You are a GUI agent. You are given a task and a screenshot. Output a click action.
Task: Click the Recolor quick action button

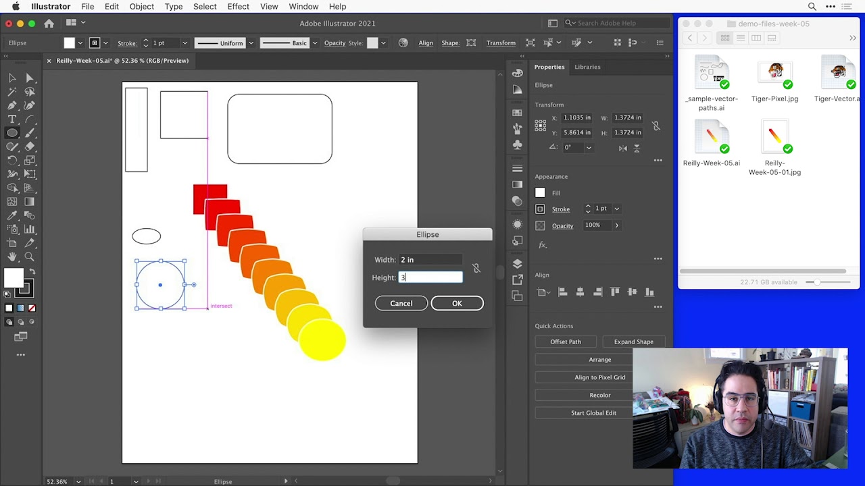pos(600,395)
